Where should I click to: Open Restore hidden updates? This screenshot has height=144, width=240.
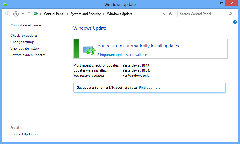point(28,55)
